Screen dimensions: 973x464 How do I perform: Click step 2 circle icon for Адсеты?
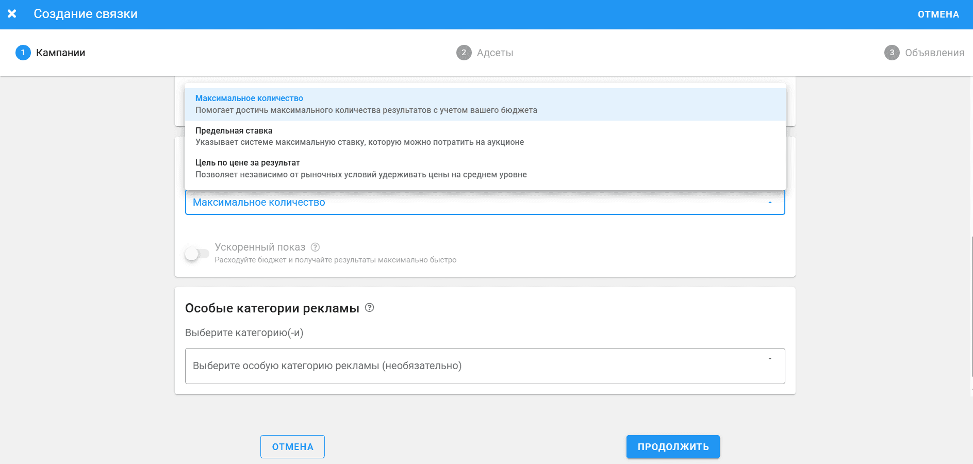[464, 53]
